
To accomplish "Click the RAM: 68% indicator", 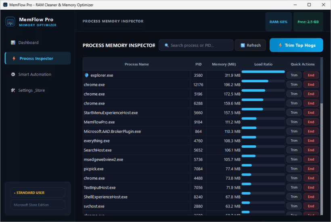I will (x=278, y=22).
